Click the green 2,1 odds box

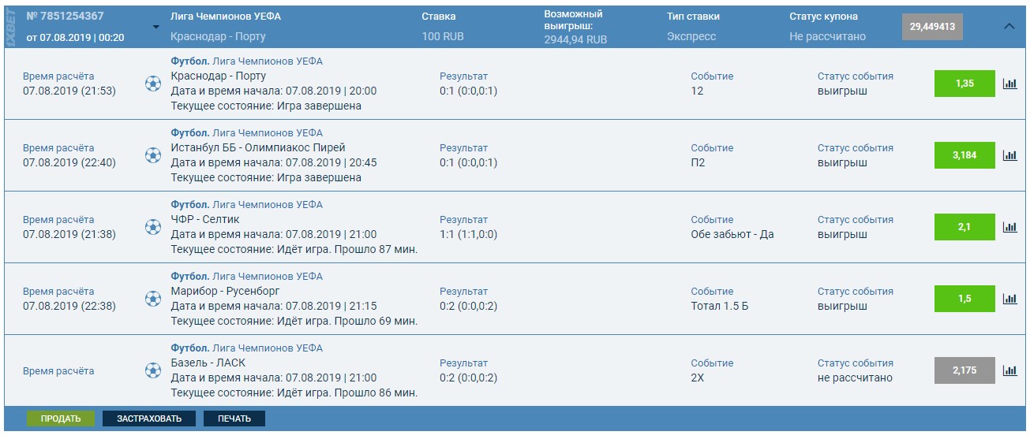[x=964, y=227]
